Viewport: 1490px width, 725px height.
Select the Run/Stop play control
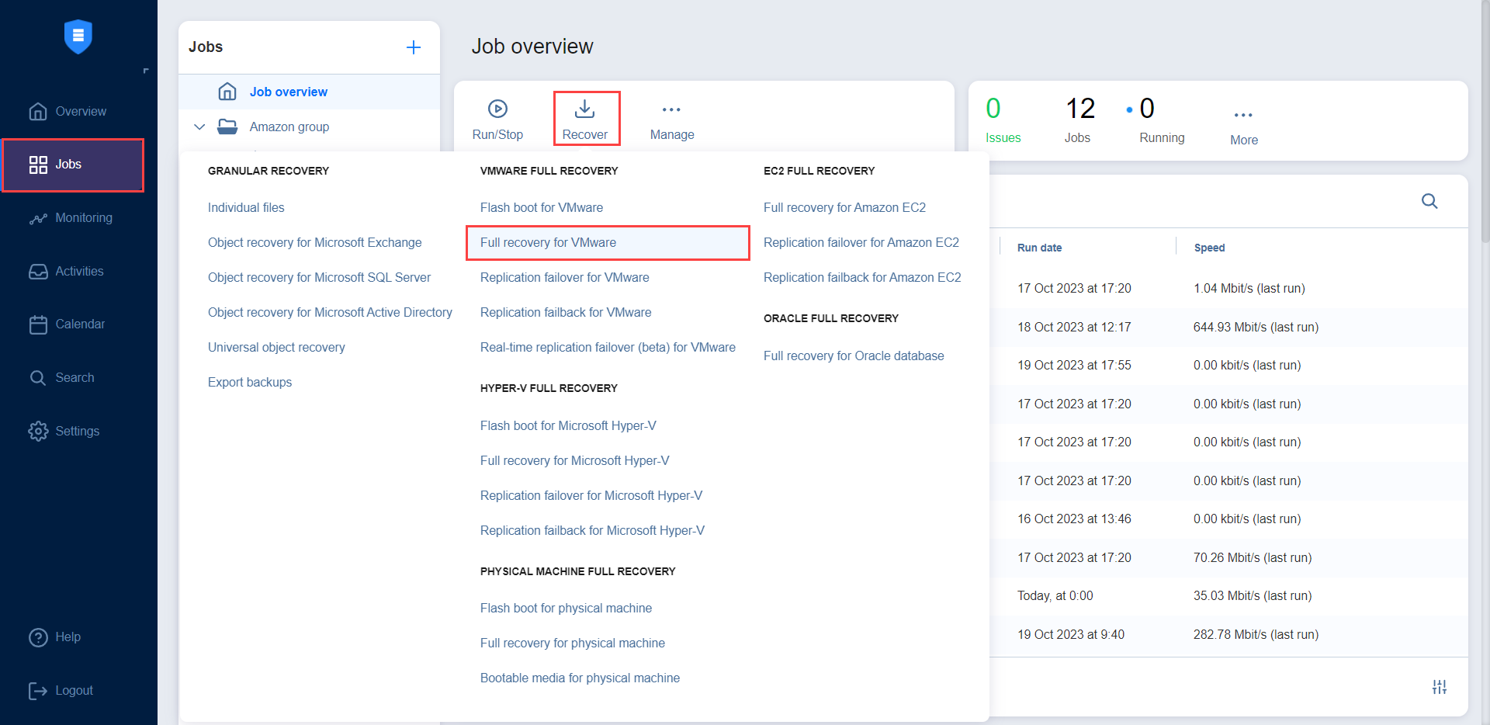[x=497, y=118]
